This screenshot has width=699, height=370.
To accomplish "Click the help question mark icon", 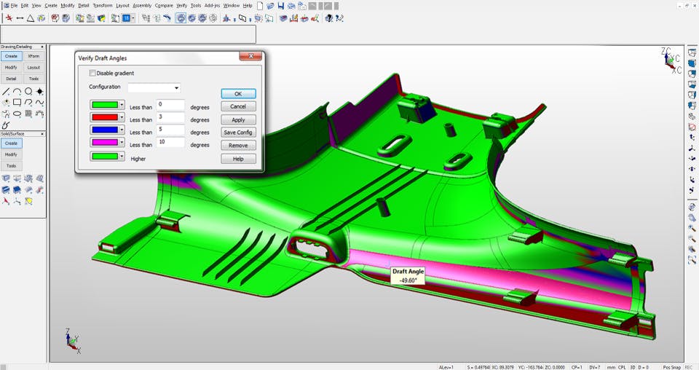I will pyautogui.click(x=329, y=18).
